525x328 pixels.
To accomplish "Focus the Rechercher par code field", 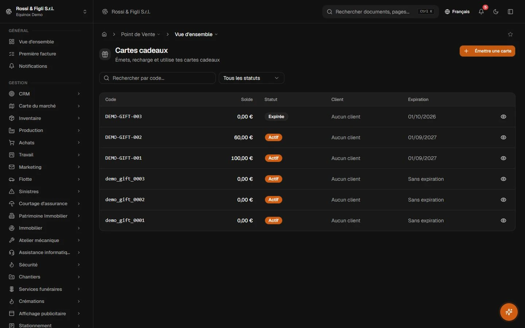I will coord(157,78).
